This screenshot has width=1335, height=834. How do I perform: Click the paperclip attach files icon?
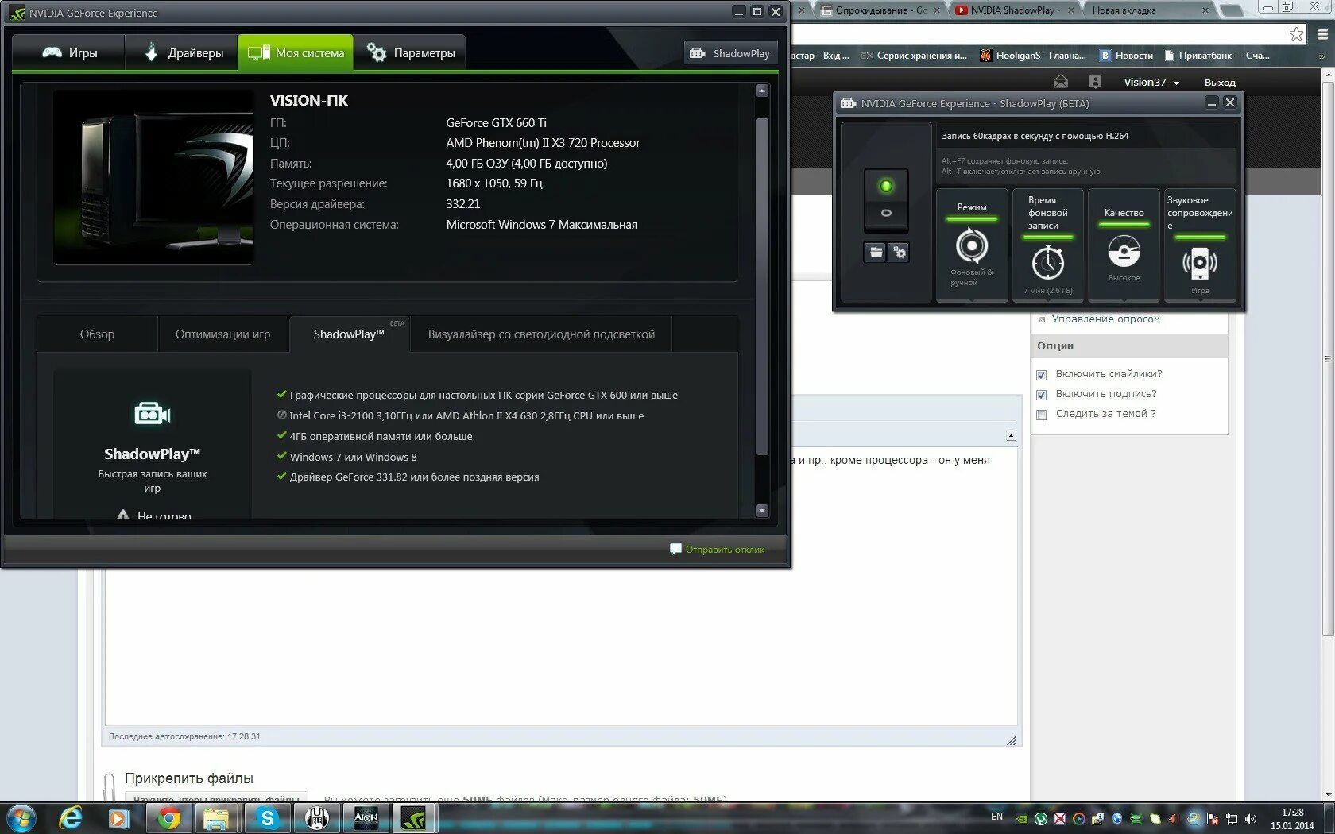coord(110,786)
